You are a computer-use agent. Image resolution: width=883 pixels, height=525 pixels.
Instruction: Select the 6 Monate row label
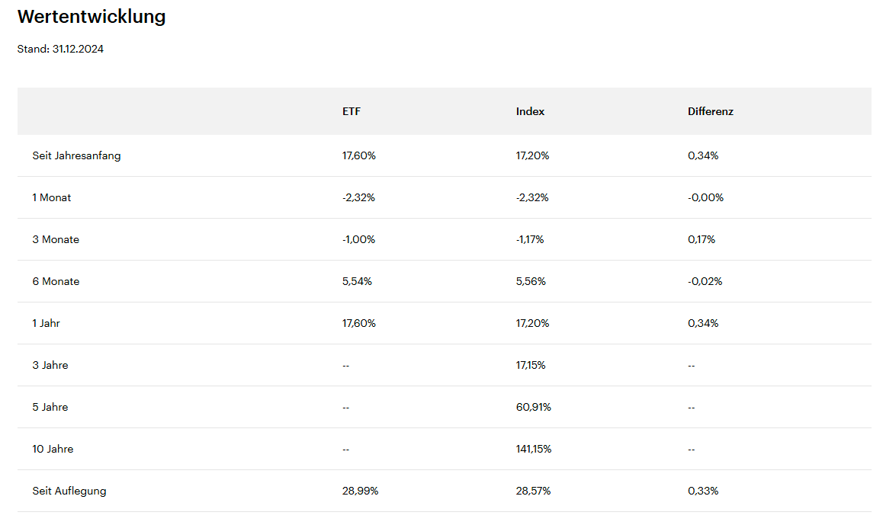coord(56,281)
